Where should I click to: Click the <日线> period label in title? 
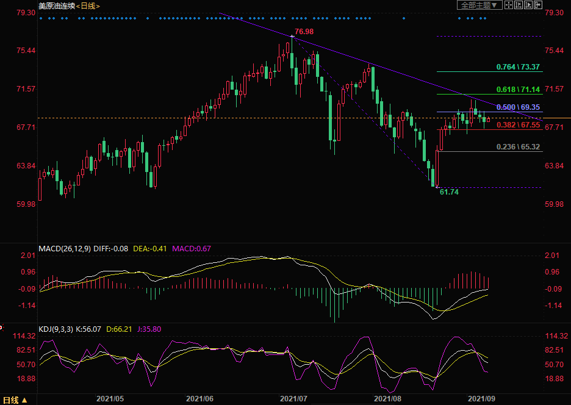[88, 5]
